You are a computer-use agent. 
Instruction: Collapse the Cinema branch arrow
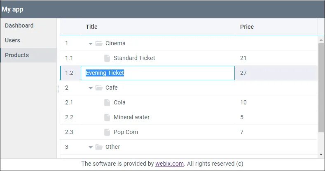[x=91, y=44]
